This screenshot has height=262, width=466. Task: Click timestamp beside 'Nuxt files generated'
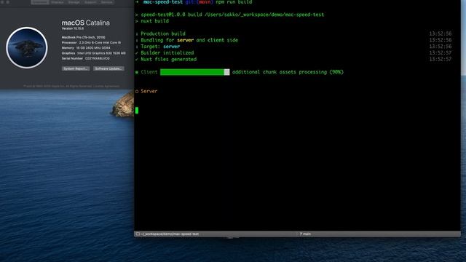coord(440,60)
